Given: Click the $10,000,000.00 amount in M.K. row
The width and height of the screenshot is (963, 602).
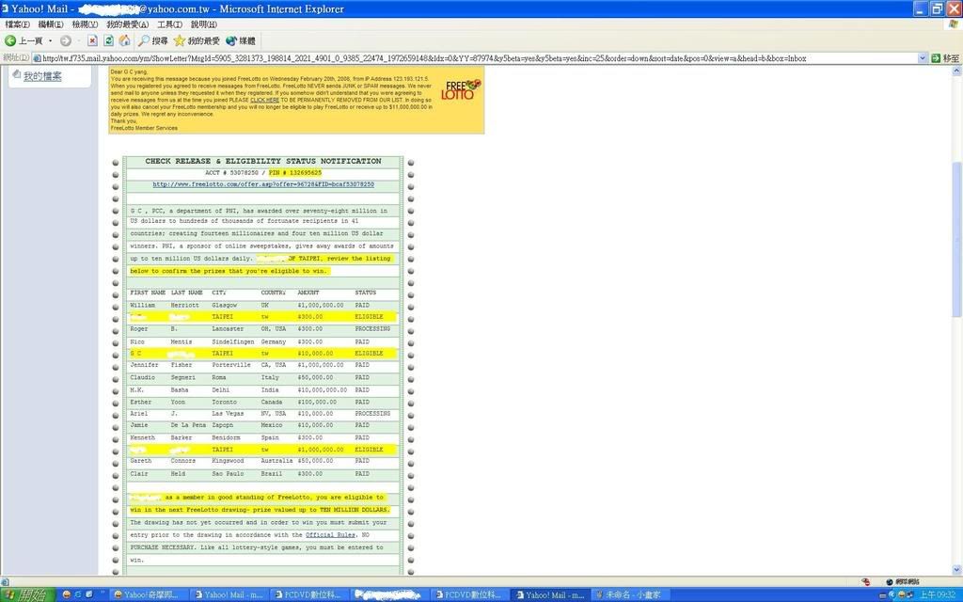Looking at the screenshot, I should click(x=323, y=390).
